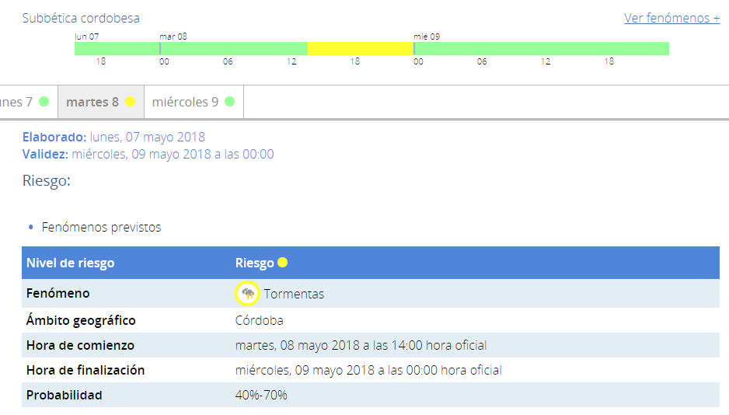This screenshot has width=729, height=415.
Task: Click the green status dot on miércoles 9 tab
Action: pos(230,101)
